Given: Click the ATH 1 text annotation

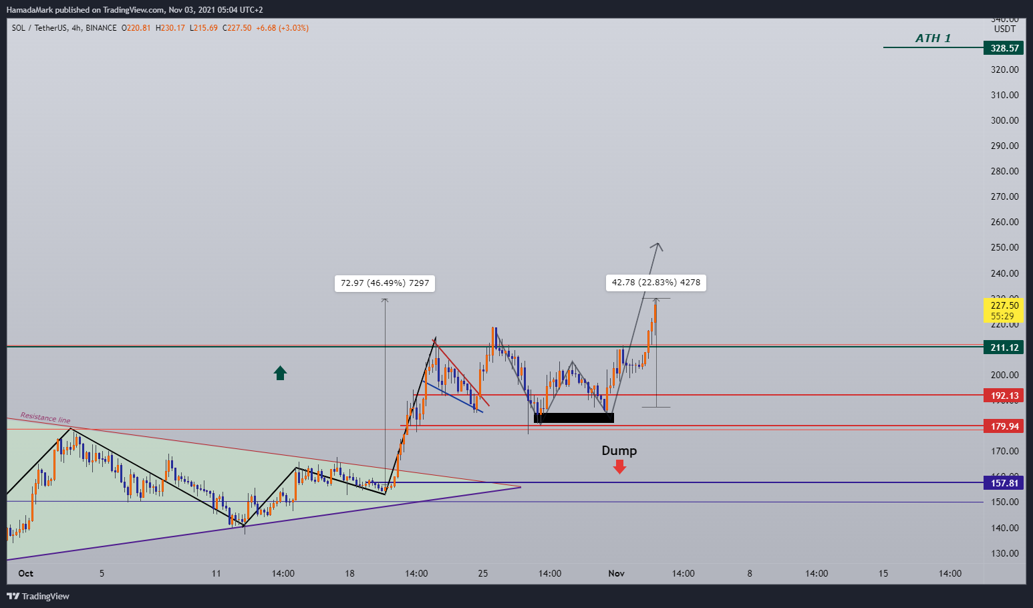Looking at the screenshot, I should (x=933, y=38).
